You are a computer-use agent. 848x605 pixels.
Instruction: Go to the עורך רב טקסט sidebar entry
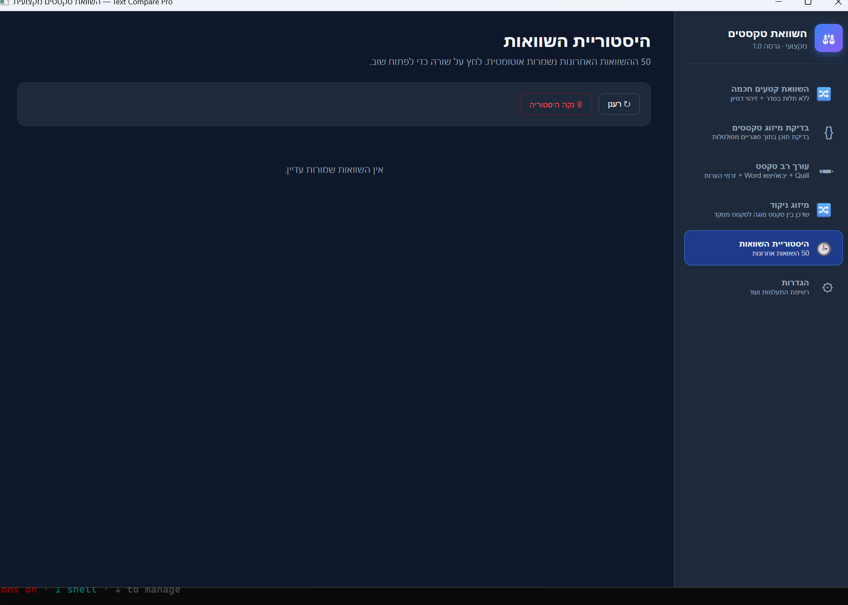(x=782, y=166)
